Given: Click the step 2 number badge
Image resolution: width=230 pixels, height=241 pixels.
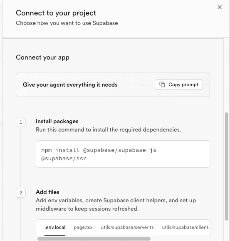Looking at the screenshot, I should pyautogui.click(x=21, y=193).
